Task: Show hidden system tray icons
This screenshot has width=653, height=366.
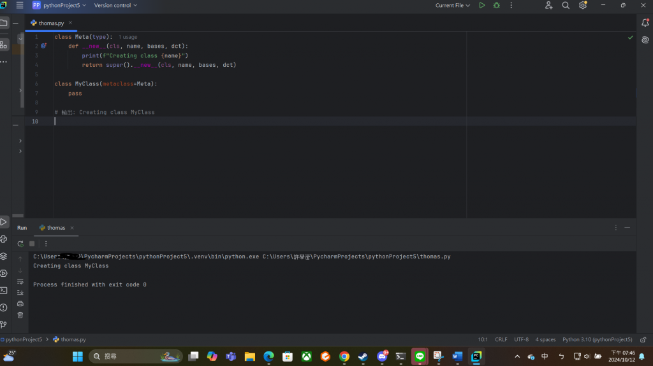Action: (x=517, y=356)
